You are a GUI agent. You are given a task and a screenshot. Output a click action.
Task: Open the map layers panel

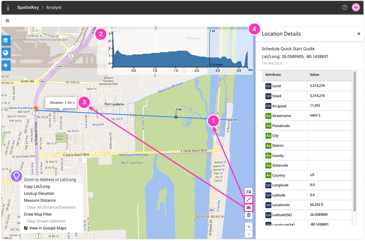(6, 41)
